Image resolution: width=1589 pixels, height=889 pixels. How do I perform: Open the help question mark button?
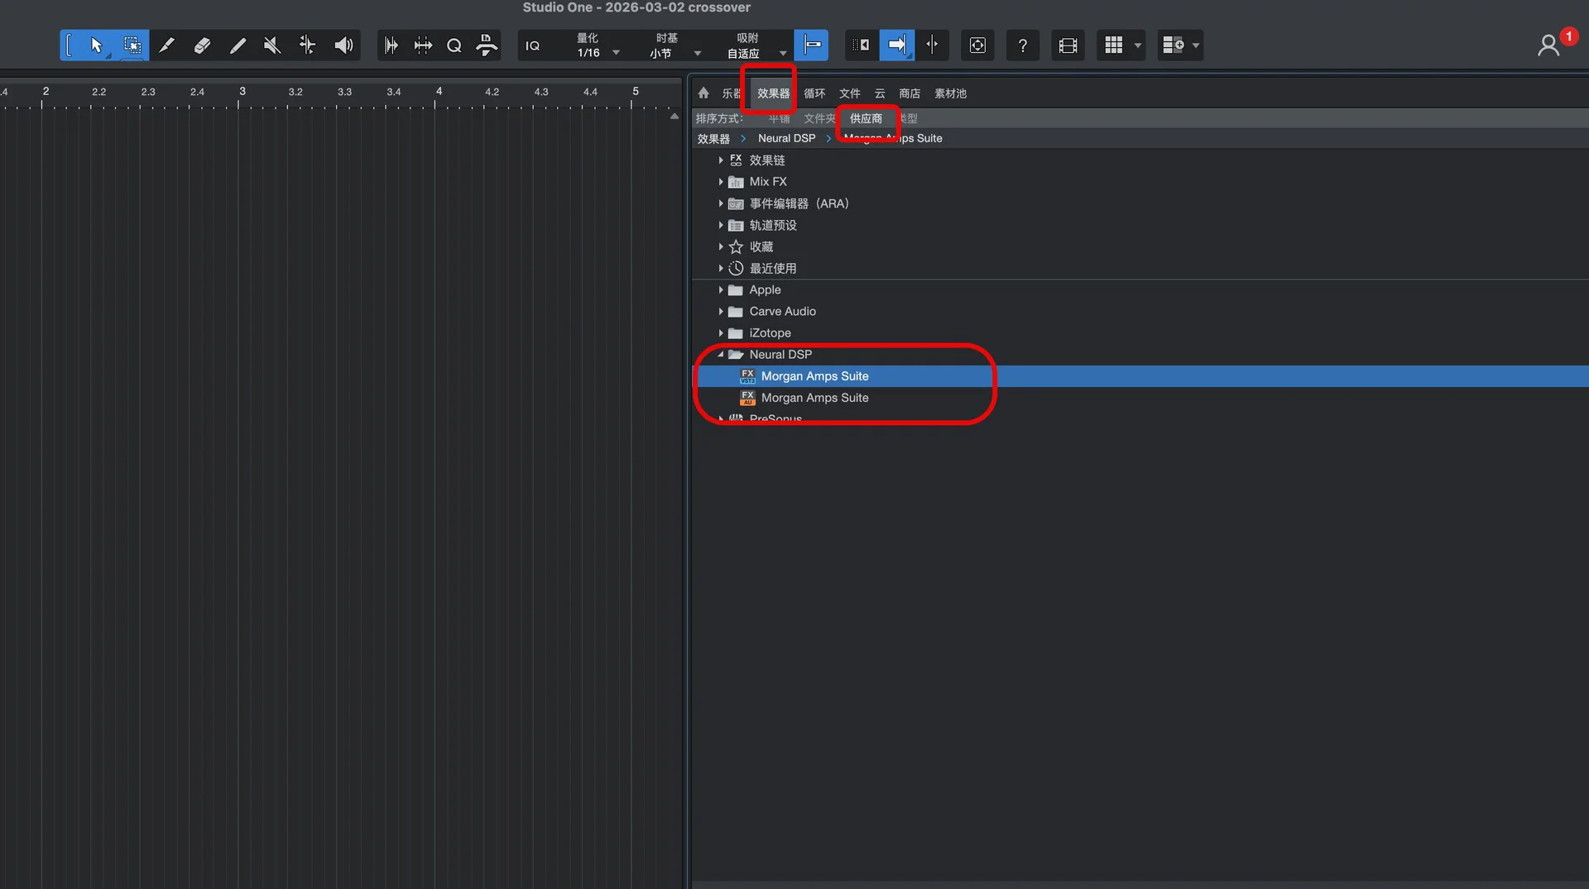coord(1023,45)
